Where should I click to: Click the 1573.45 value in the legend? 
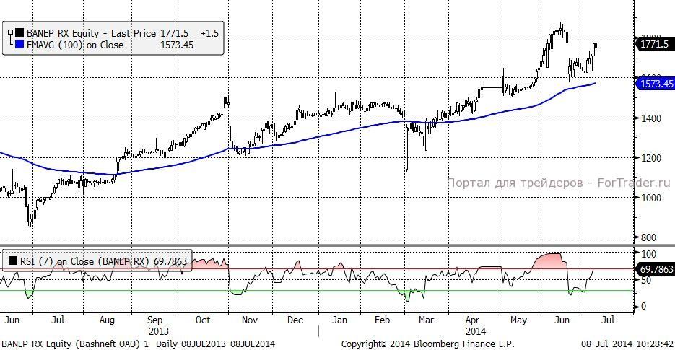(177, 45)
